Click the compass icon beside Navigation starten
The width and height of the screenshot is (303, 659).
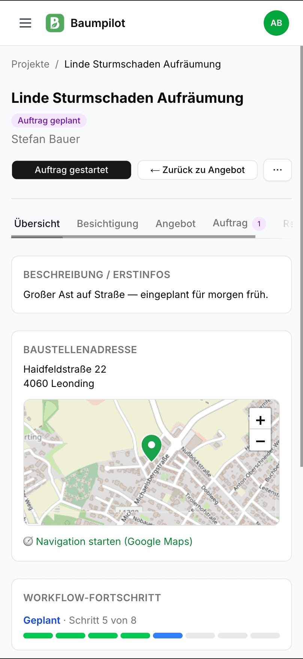(x=28, y=542)
